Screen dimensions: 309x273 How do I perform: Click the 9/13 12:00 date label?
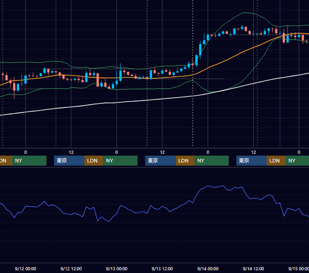[162, 268]
